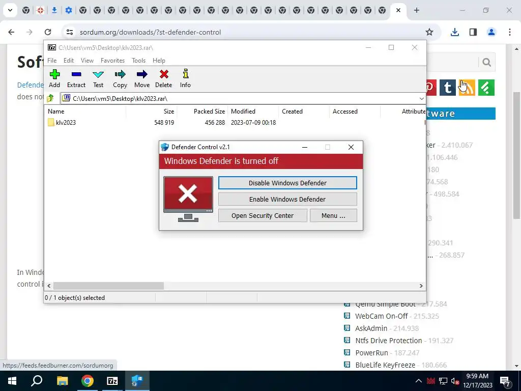Bookmark this page with the star icon

coord(429,32)
